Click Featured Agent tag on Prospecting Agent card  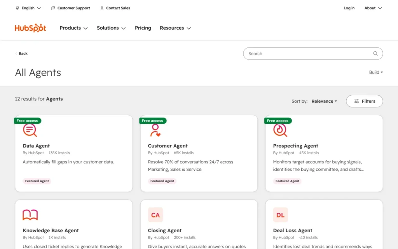tap(287, 181)
